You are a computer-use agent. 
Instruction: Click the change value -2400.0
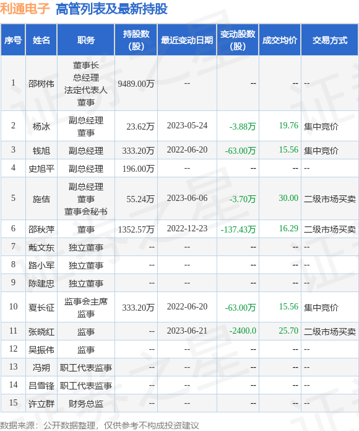click(x=243, y=331)
